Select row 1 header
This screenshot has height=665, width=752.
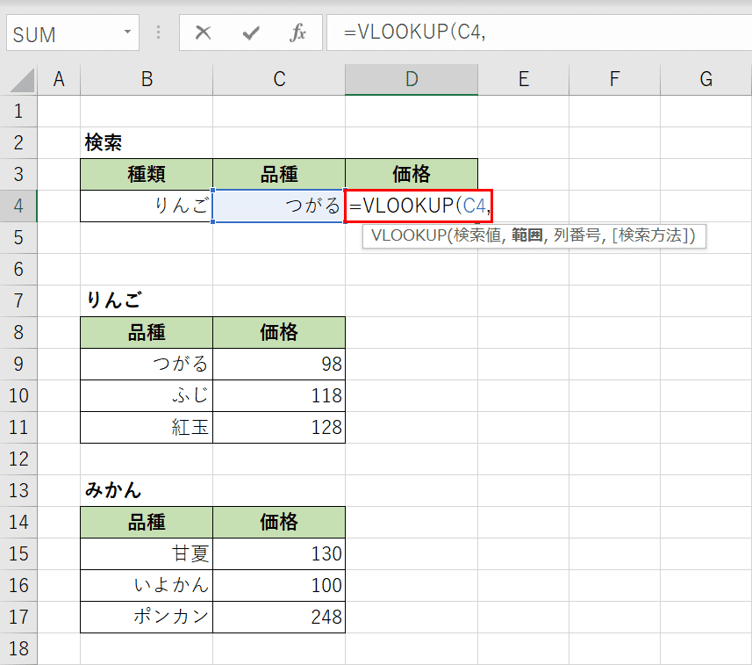18,112
